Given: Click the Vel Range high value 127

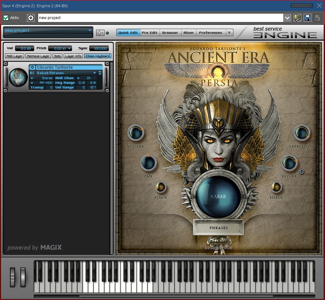Looking at the screenshot, I should point(93,87).
